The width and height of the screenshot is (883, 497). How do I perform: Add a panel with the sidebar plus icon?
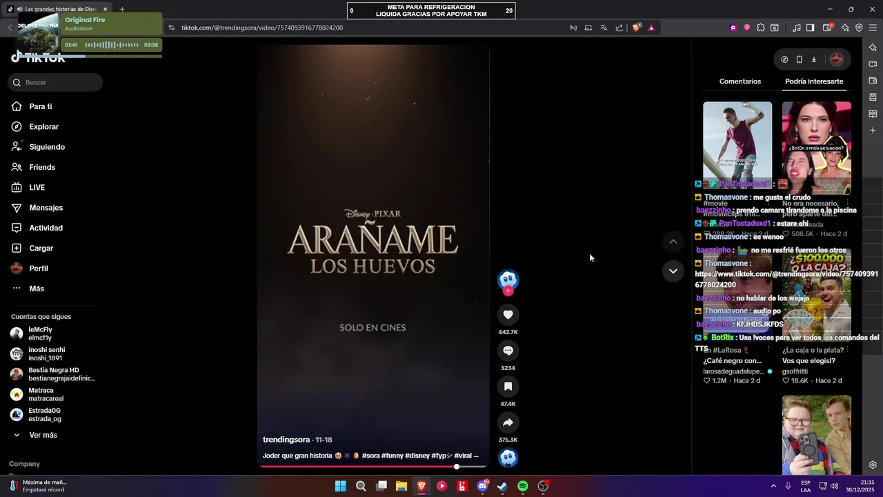(x=873, y=130)
